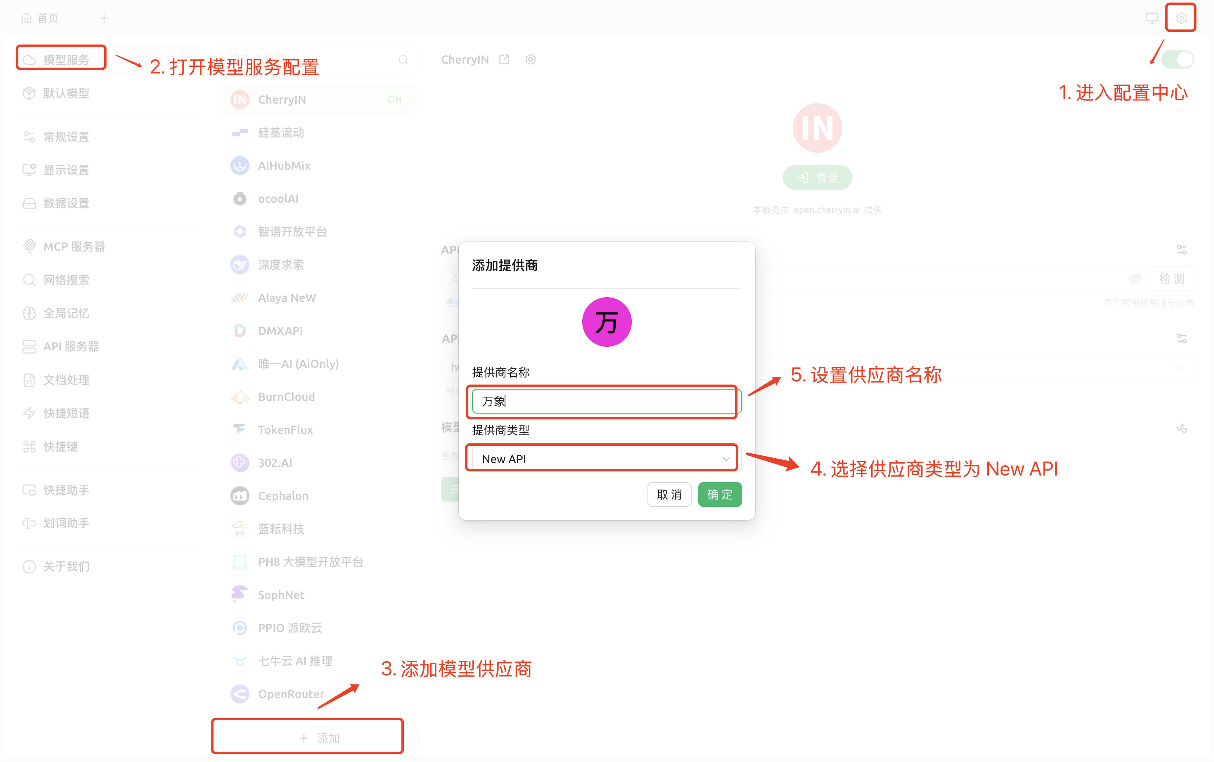The width and height of the screenshot is (1214, 762).
Task: Click the 添加 button below the provider list
Action: tap(319, 738)
